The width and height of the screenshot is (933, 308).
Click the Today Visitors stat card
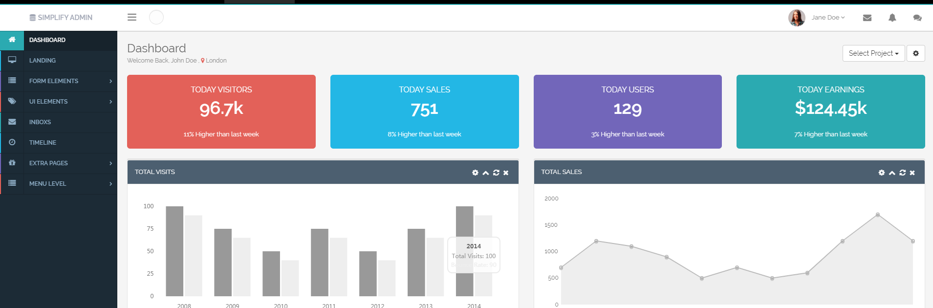pos(221,111)
